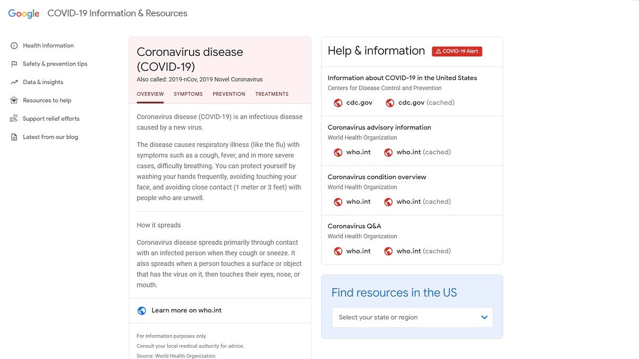Screen dimensions: 639x359
Task: Click the globe icon next to Learn more
Action: pyautogui.click(x=142, y=310)
